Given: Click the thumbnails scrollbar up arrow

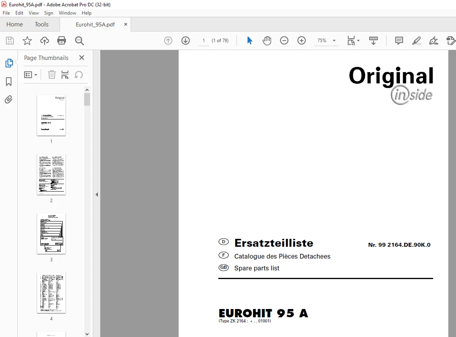Looking at the screenshot, I should coord(87,90).
